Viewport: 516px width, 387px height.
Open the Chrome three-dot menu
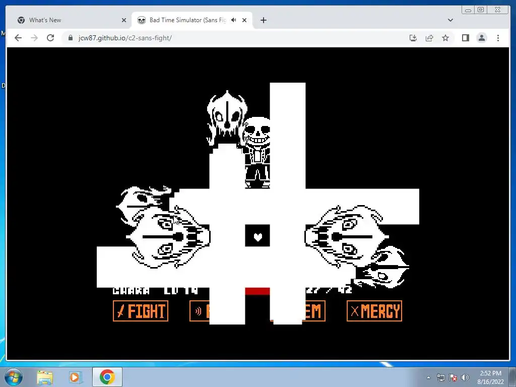pos(498,38)
